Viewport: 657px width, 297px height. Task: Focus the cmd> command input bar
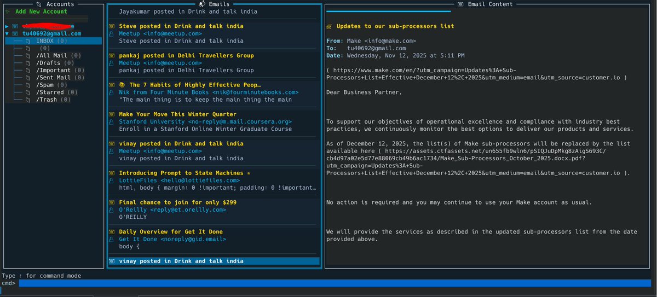(x=336, y=283)
